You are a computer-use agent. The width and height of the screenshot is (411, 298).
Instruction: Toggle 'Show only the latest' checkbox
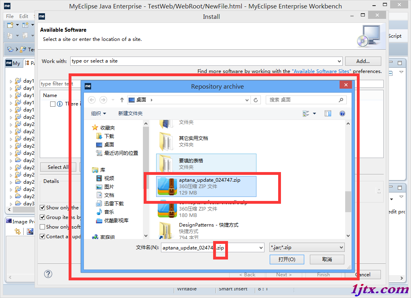(42, 208)
